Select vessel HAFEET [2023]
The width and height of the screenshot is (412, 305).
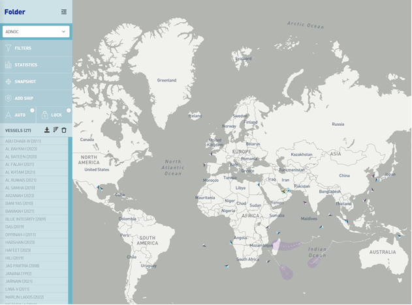click(34, 250)
